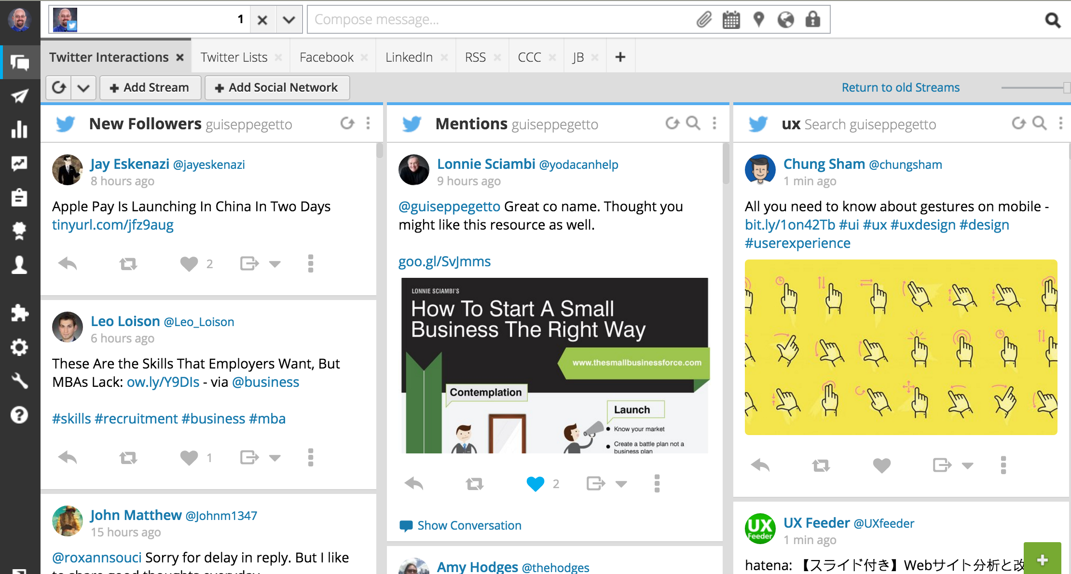Click the privacy lock icon in the compose bar

coord(813,19)
